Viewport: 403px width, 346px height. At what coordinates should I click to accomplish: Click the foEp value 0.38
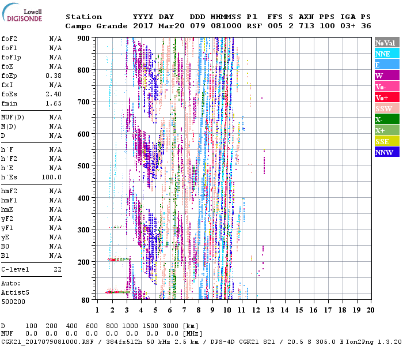pos(54,76)
